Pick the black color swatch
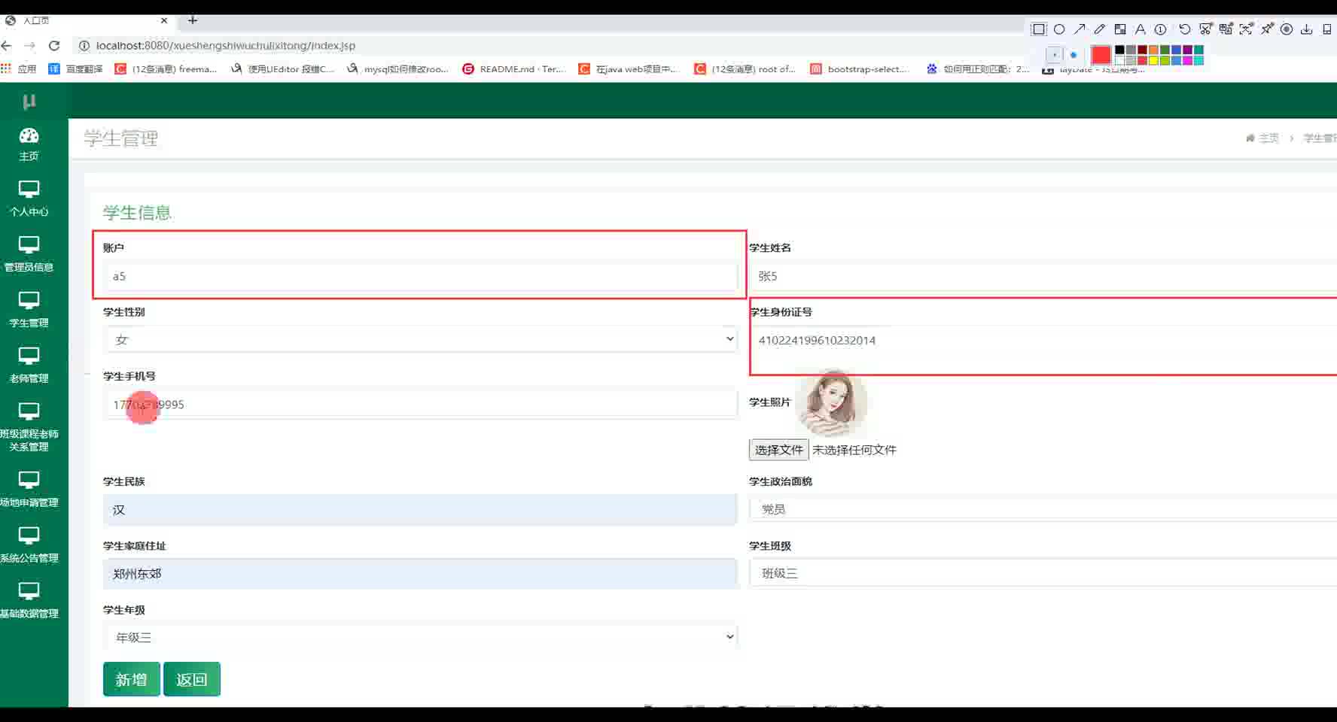Image resolution: width=1337 pixels, height=722 pixels. 1119,50
